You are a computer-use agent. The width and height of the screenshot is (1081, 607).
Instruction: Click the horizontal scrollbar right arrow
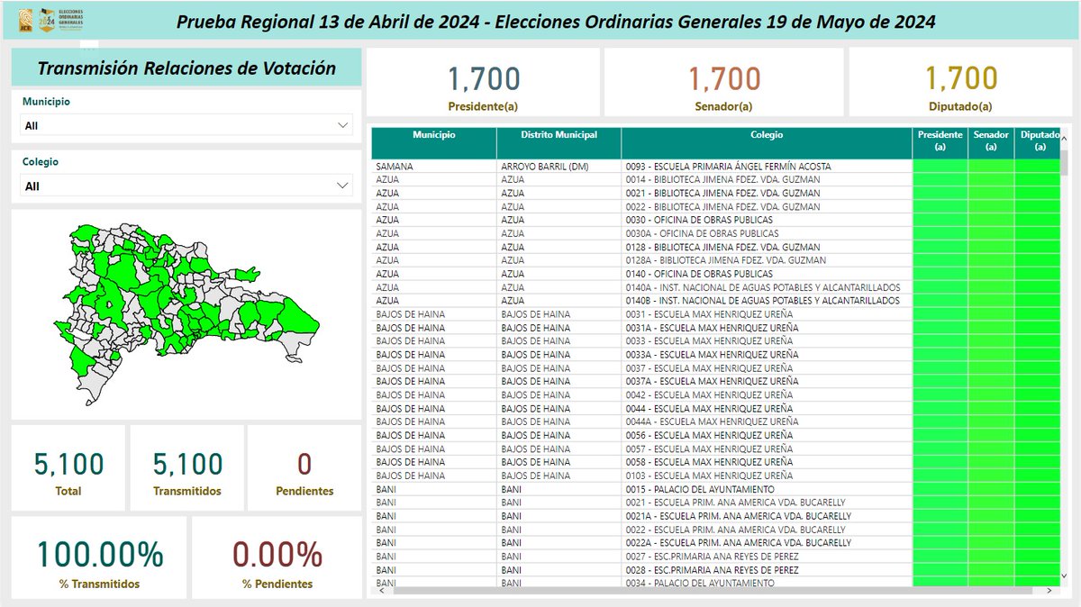(1050, 591)
